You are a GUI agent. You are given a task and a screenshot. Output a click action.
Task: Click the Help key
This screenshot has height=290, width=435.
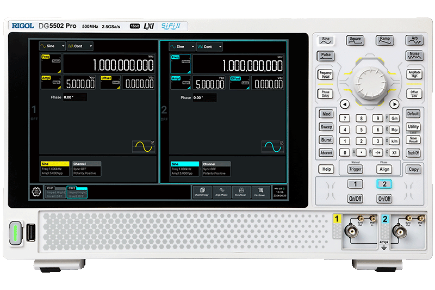pos(326,169)
